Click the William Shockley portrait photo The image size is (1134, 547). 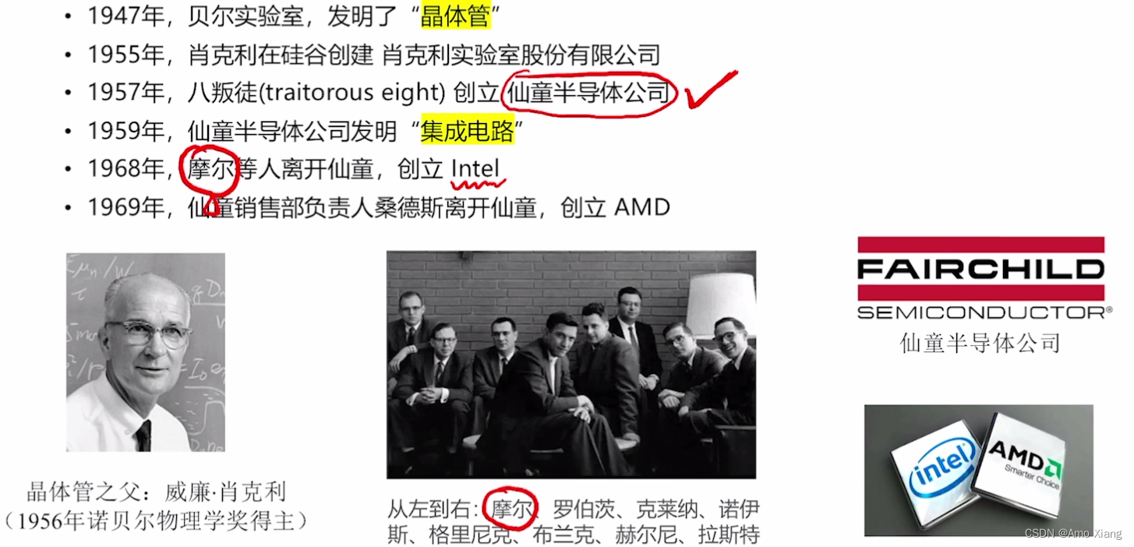pyautogui.click(x=145, y=352)
